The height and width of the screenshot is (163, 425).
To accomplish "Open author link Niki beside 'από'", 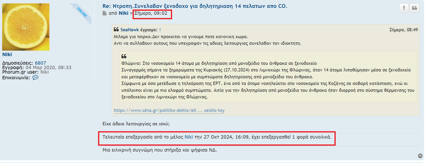I will (124, 14).
